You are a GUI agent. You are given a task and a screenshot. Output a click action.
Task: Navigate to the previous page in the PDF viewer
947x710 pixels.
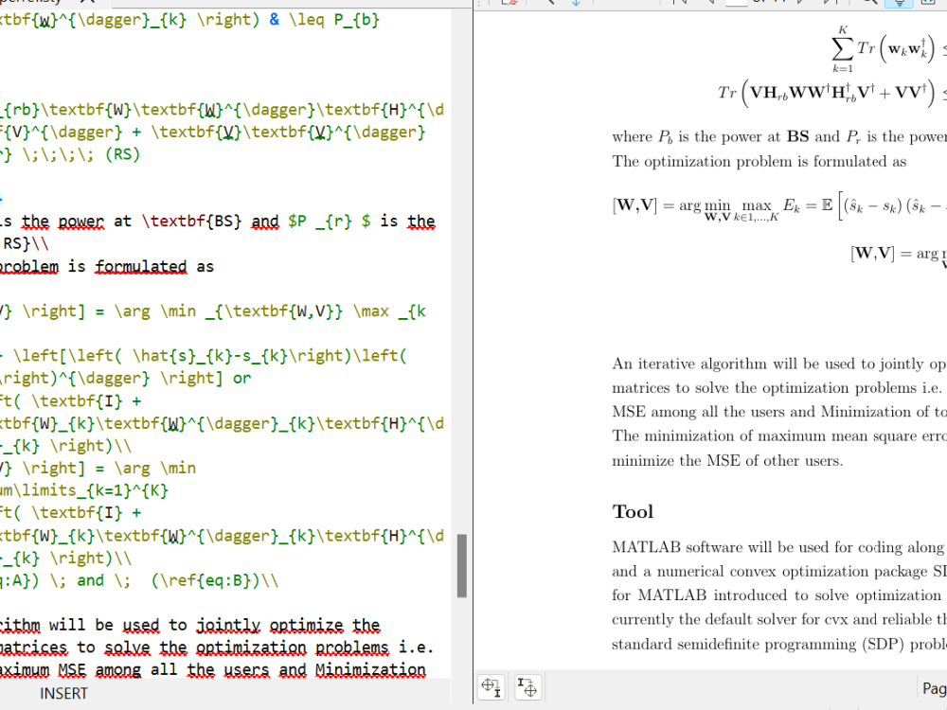click(710, 5)
